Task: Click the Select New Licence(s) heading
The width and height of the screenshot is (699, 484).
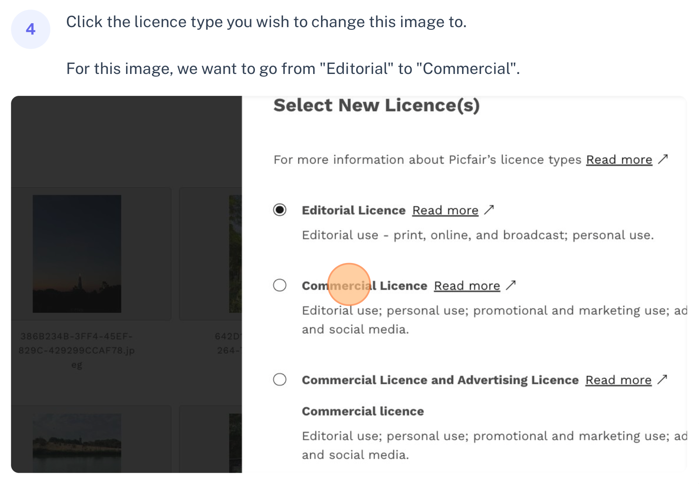Action: 377,105
